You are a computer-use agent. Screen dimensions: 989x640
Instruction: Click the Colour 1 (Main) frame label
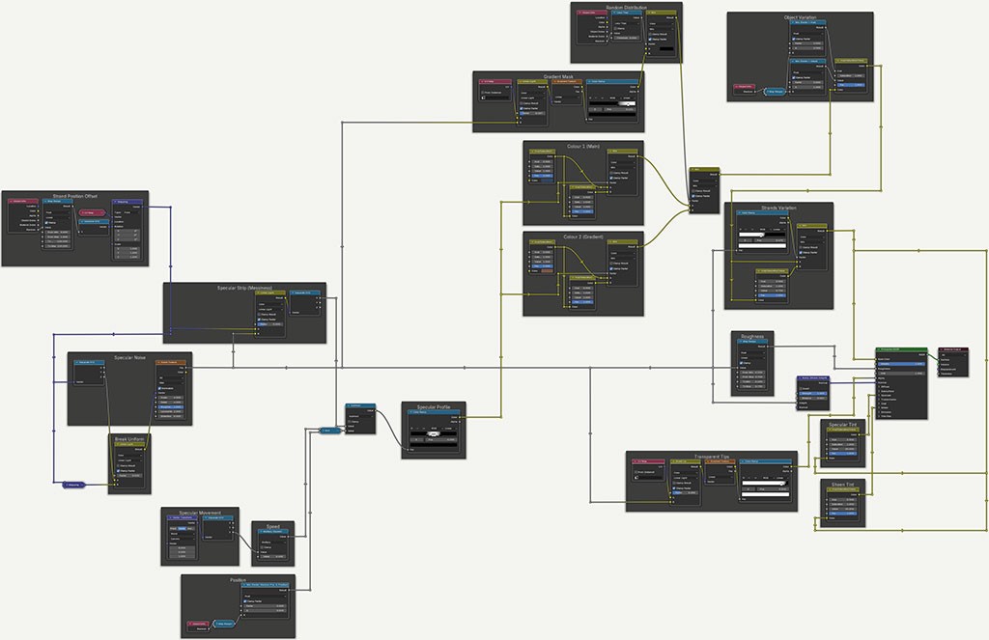click(582, 146)
